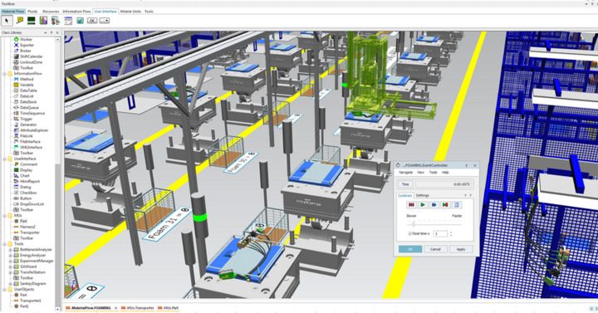Collapse the InformationFlow folder in Class Library

pyautogui.click(x=5, y=73)
